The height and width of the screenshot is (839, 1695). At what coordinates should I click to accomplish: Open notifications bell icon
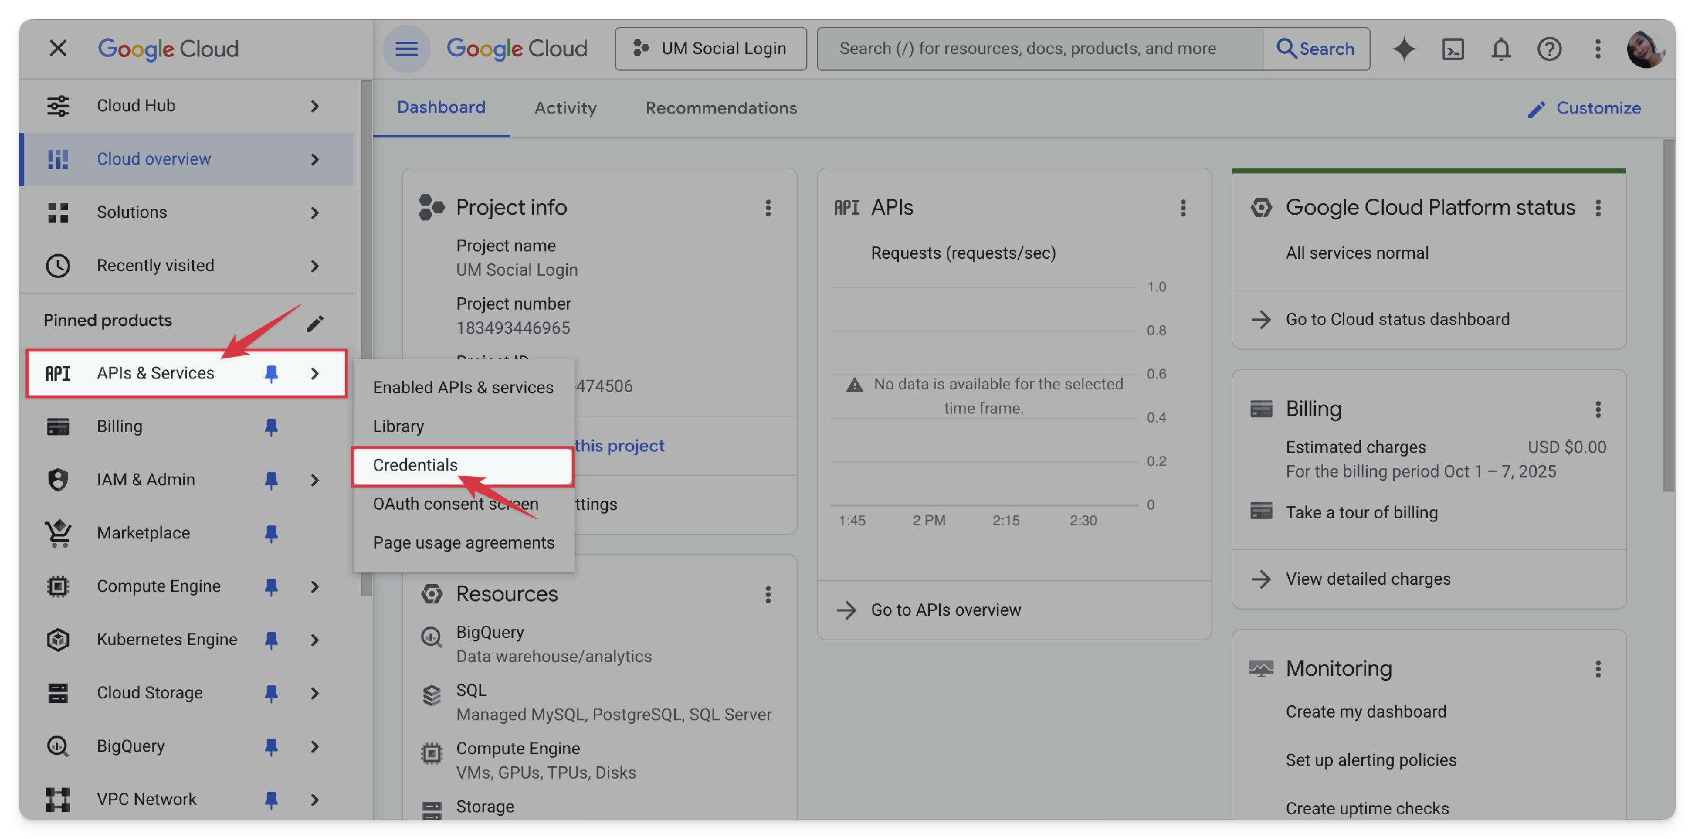click(x=1500, y=49)
